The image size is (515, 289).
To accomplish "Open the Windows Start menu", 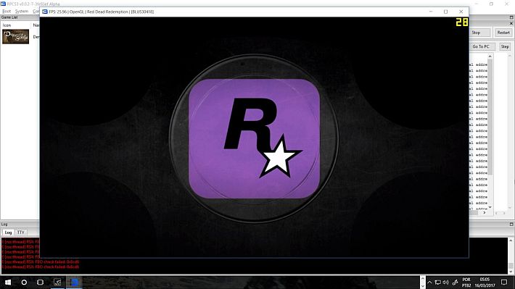I will click(x=8, y=282).
